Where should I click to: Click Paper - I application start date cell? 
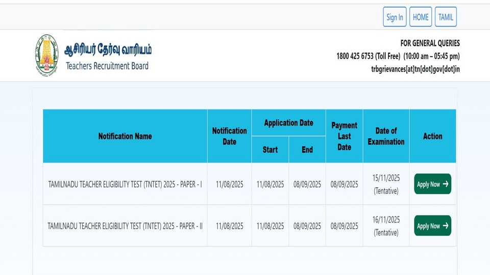point(270,184)
